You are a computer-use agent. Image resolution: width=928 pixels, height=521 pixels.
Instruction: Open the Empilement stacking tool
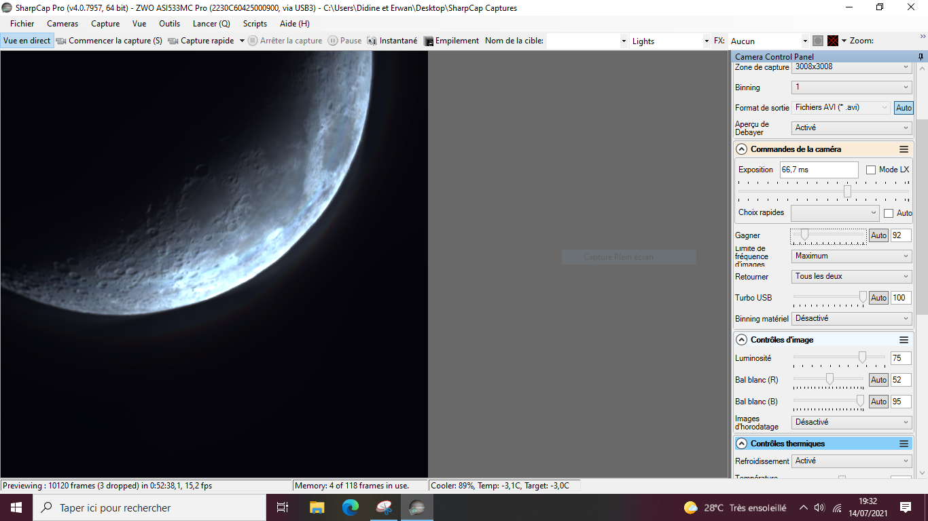[x=451, y=41]
